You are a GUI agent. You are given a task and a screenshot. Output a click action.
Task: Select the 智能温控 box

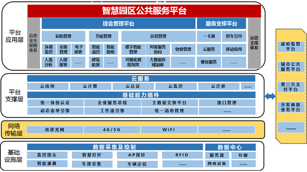(96, 49)
